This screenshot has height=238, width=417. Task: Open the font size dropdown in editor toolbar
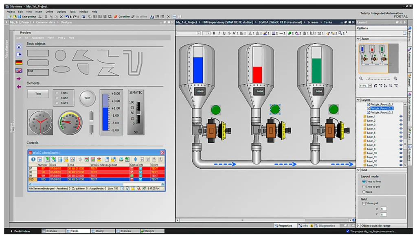[209, 33]
